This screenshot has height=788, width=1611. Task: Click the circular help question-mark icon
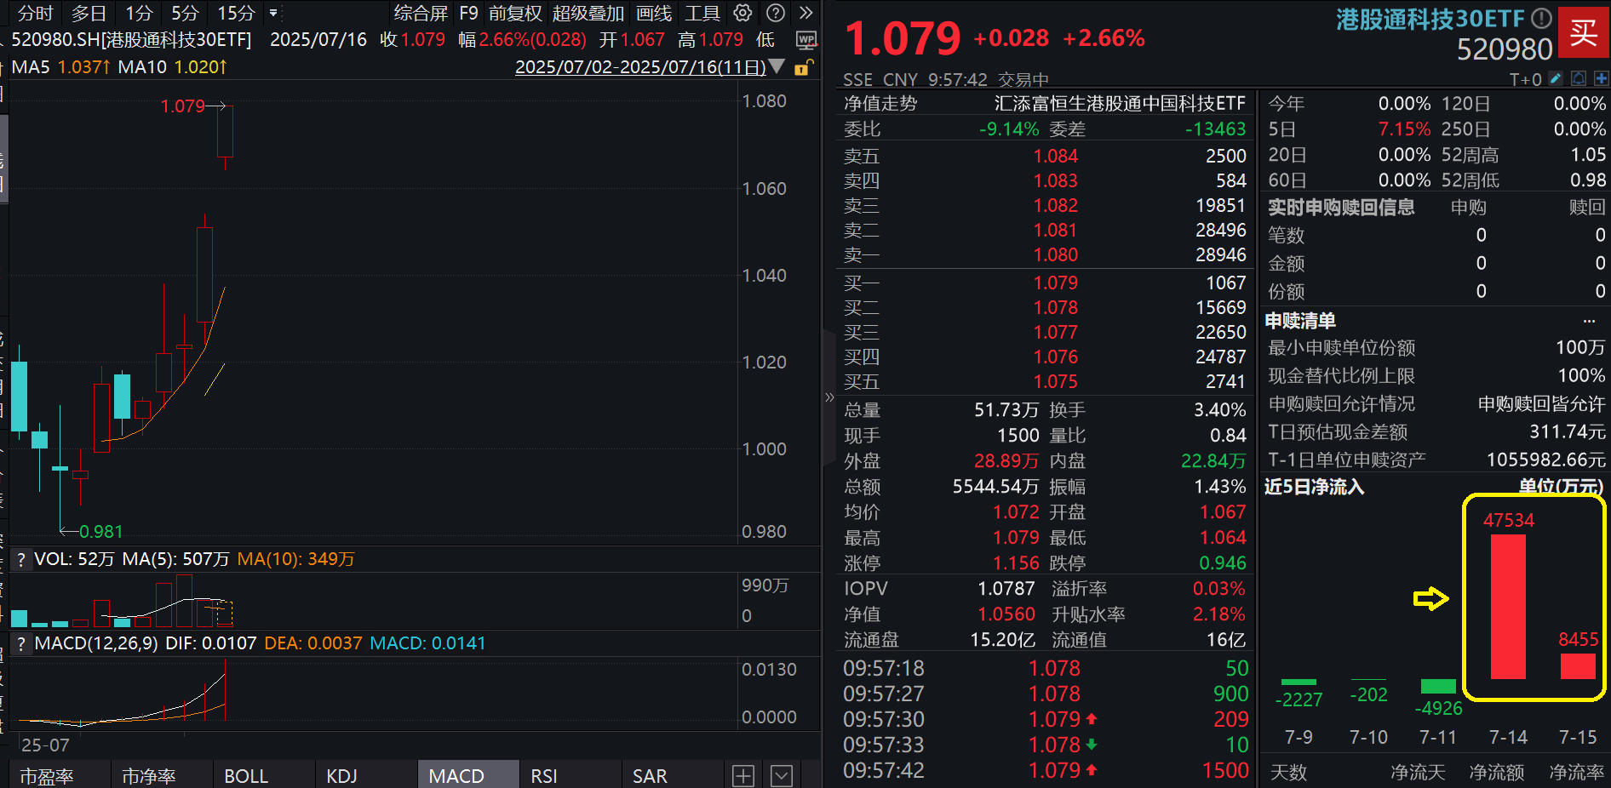(x=774, y=13)
